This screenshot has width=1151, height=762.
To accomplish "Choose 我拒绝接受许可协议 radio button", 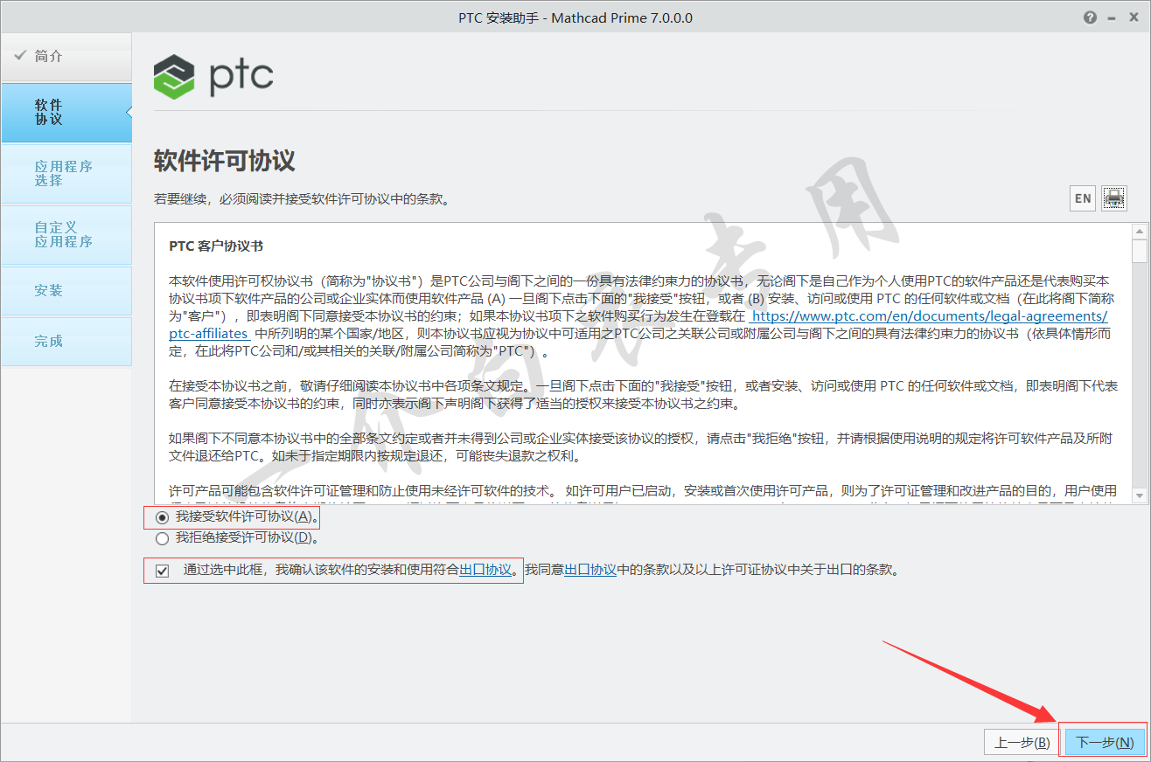I will point(162,538).
